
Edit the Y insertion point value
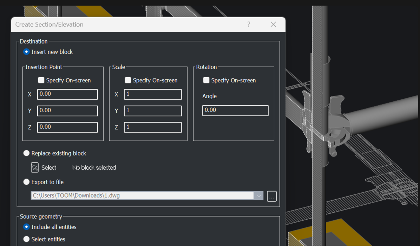pos(67,111)
